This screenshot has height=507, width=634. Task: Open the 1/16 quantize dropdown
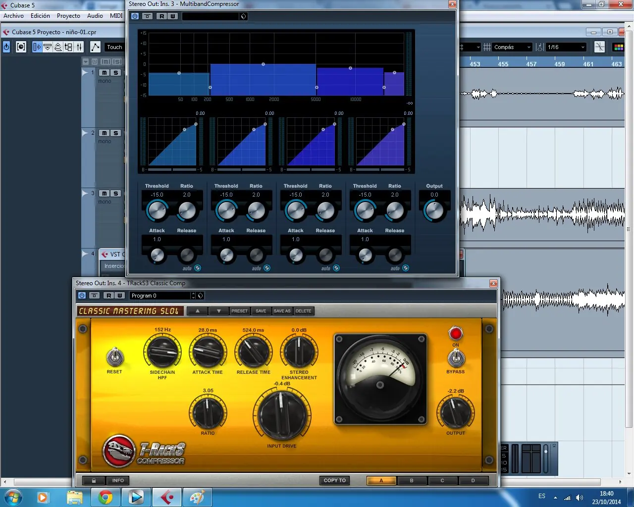click(566, 47)
